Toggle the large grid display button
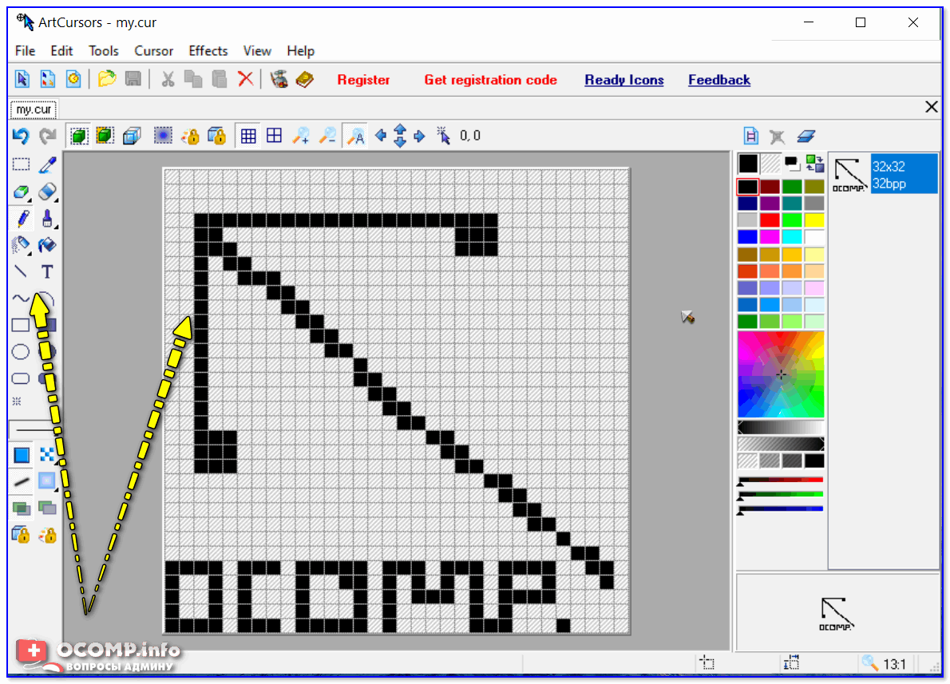 (274, 136)
